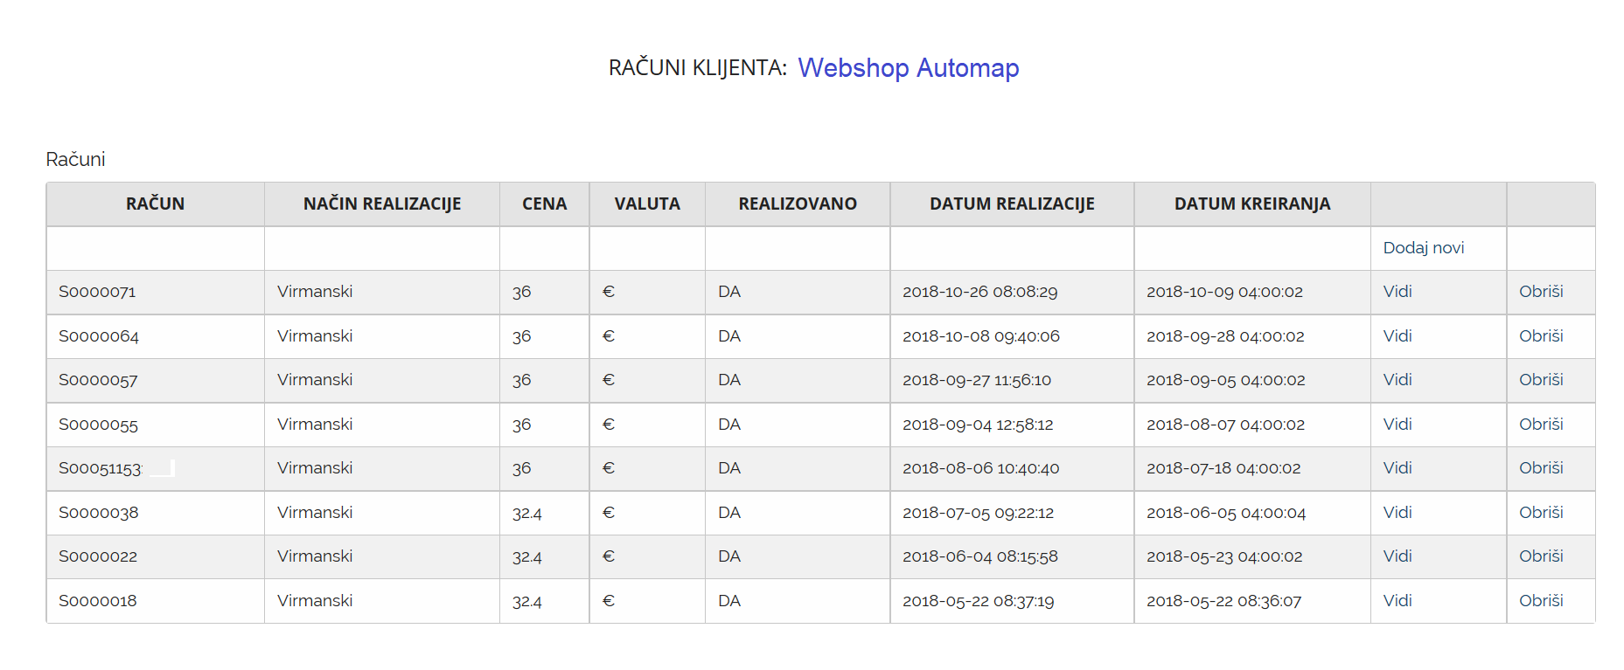
Task: Select invoice number S0000071
Action: point(97,292)
